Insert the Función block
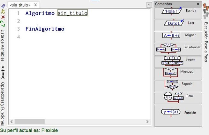 [x=178, y=115]
